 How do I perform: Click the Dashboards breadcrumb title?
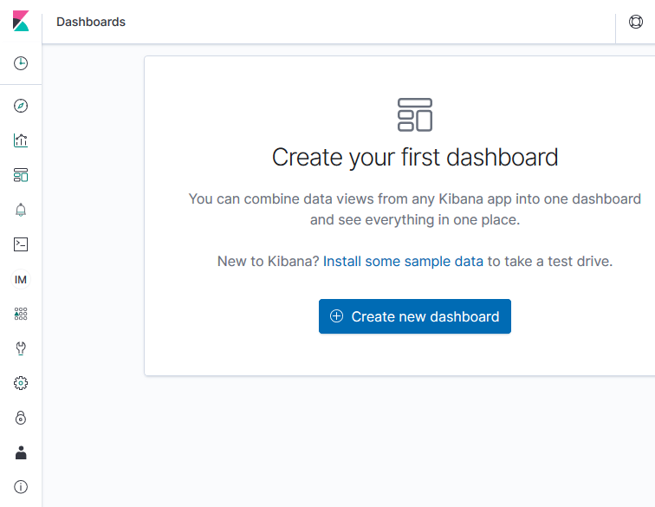click(91, 22)
